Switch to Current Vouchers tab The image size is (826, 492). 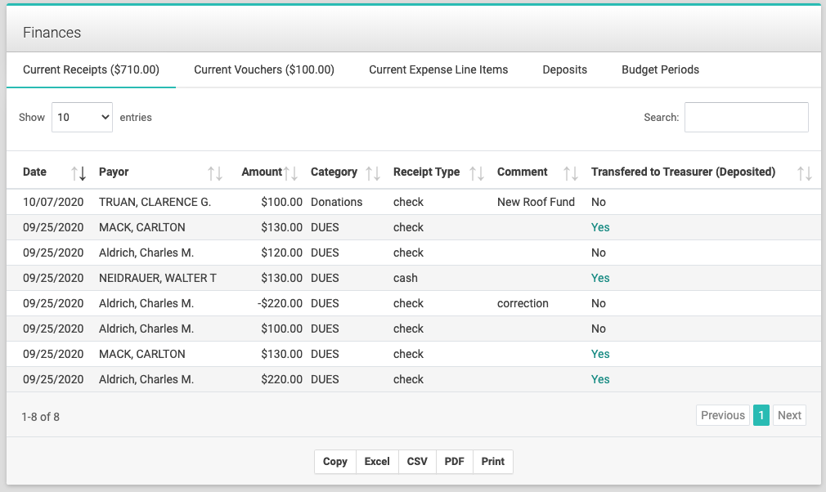pyautogui.click(x=264, y=69)
